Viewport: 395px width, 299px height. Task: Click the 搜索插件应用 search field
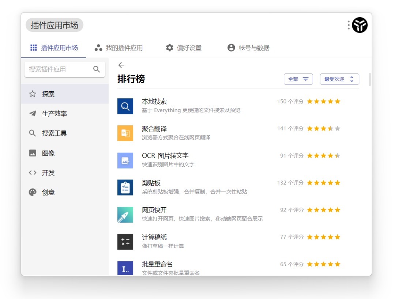click(x=59, y=69)
